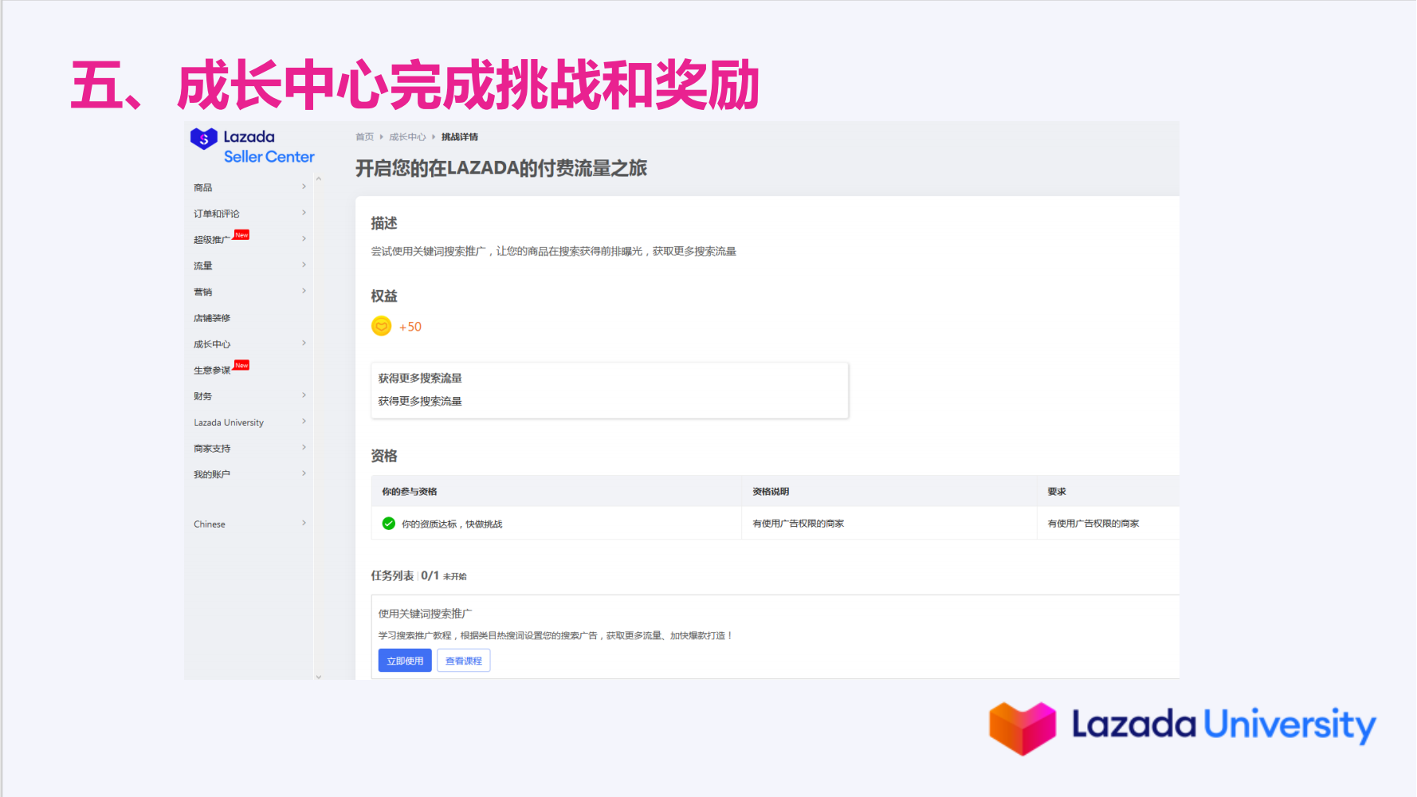Open 流量 in the sidebar
The width and height of the screenshot is (1417, 797).
[203, 266]
